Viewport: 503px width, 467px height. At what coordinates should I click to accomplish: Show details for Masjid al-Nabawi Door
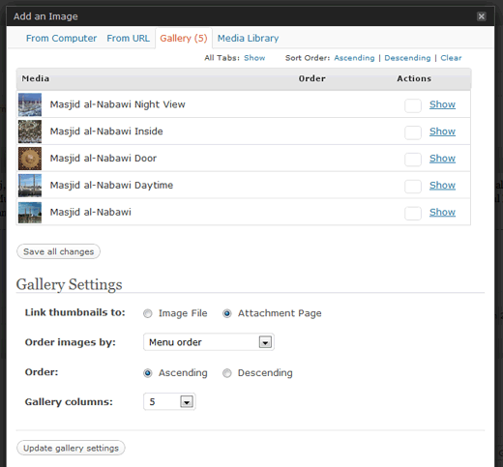[x=442, y=159]
